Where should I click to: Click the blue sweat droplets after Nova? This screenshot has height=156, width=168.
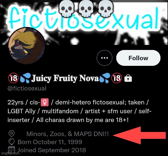(105, 78)
